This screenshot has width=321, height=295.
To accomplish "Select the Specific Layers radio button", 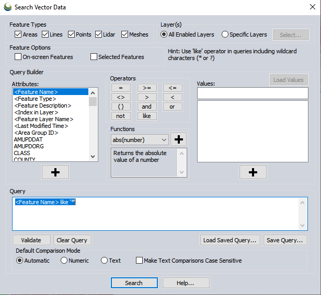I will [225, 34].
